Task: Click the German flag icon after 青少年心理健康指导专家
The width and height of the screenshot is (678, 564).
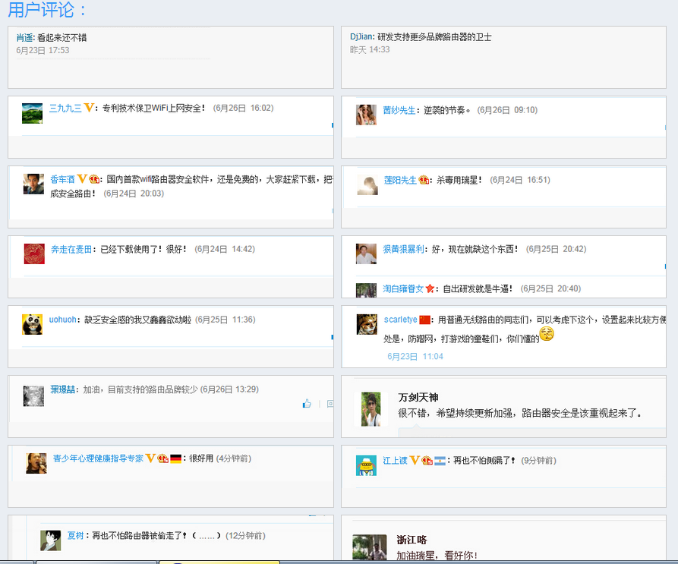Action: 175,459
